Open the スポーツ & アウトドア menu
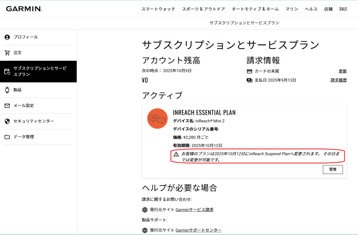 203,9
